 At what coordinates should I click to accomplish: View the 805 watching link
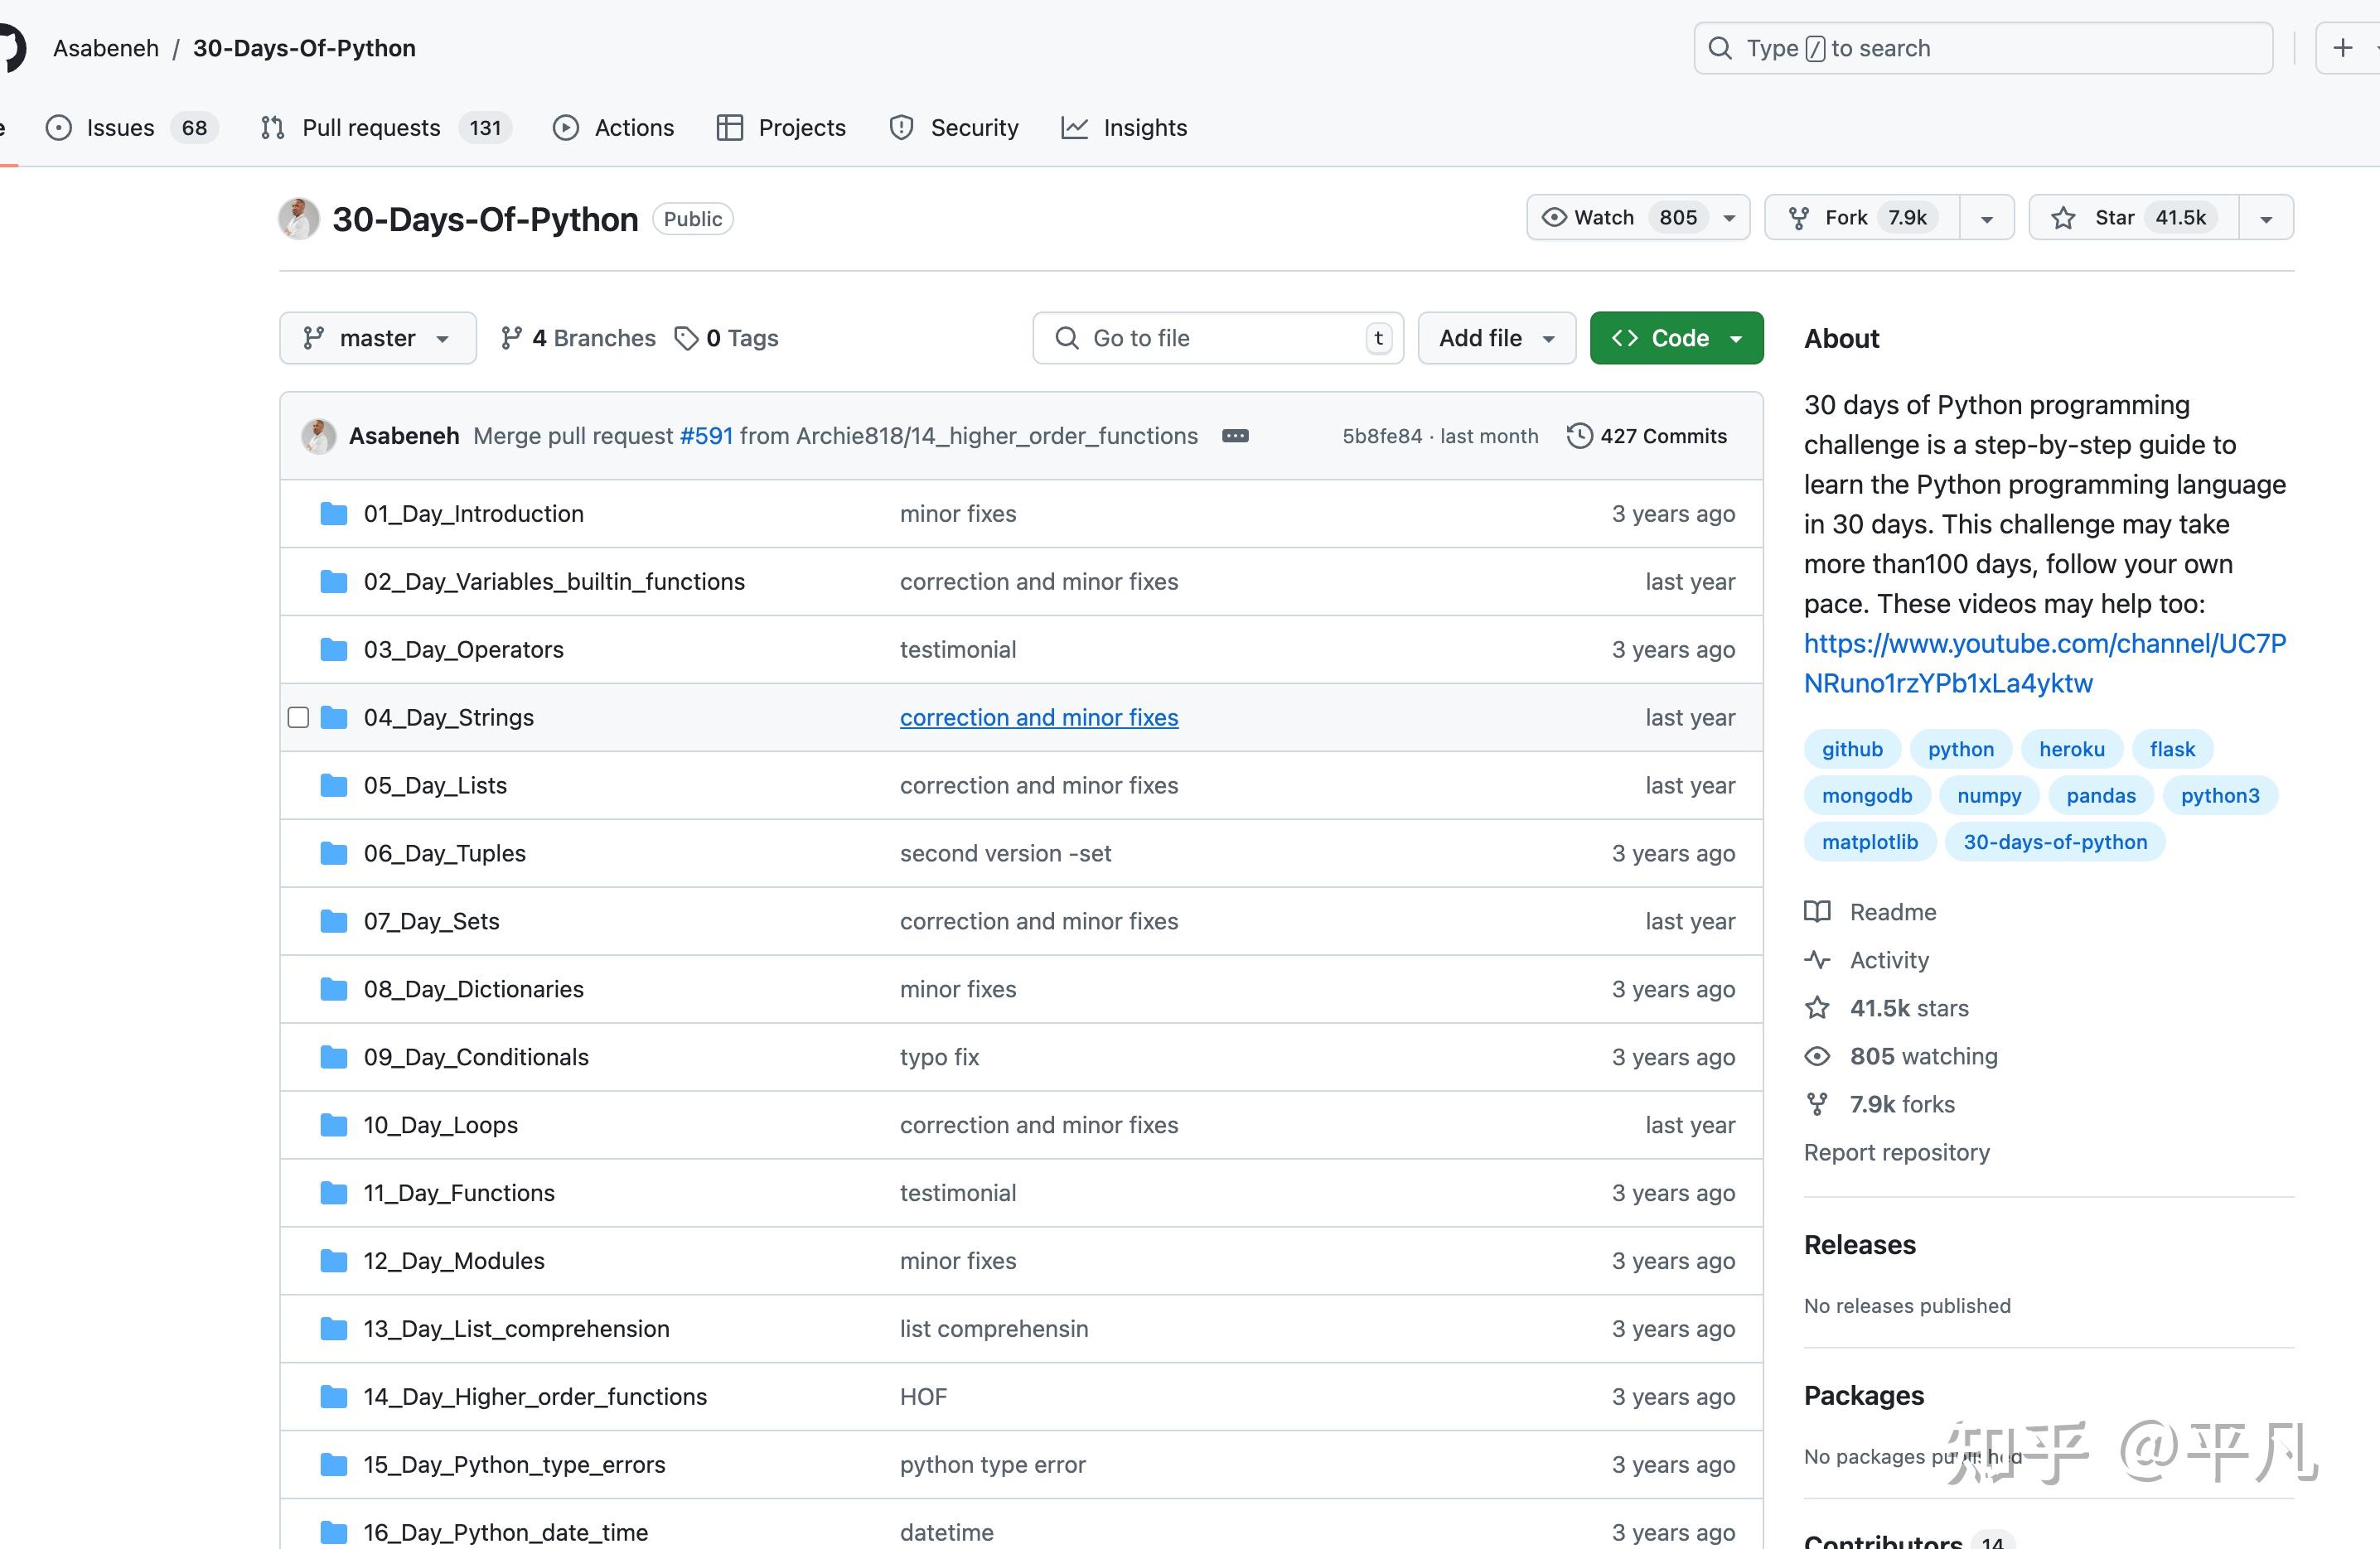(1901, 1056)
